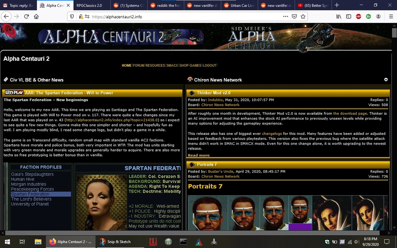Viewport: 397px width, 248px height.
Task: Toggle the Firefox sidebar view
Action: point(349,16)
